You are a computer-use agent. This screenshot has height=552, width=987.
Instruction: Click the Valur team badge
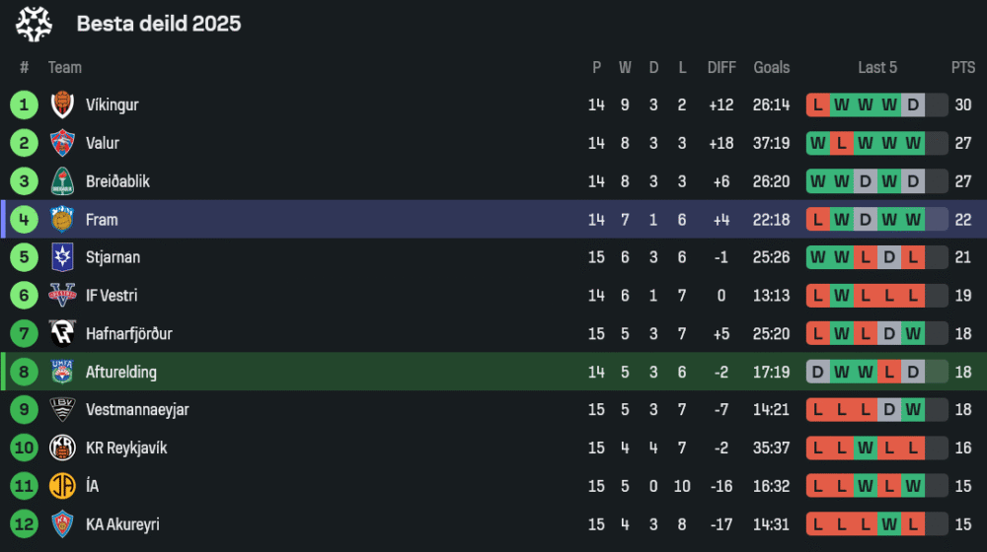[x=62, y=143]
